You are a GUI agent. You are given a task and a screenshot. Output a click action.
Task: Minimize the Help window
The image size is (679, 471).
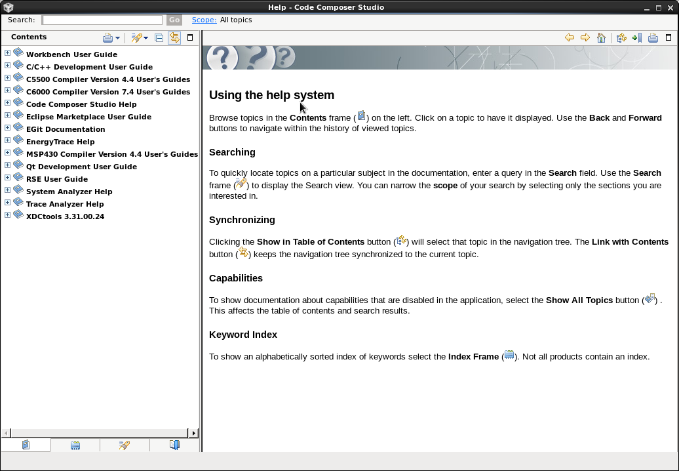(x=646, y=8)
